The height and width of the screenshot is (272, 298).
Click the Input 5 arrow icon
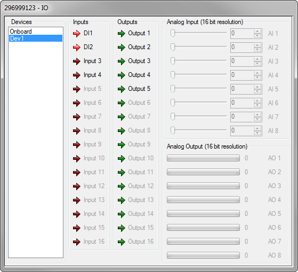[x=77, y=89]
